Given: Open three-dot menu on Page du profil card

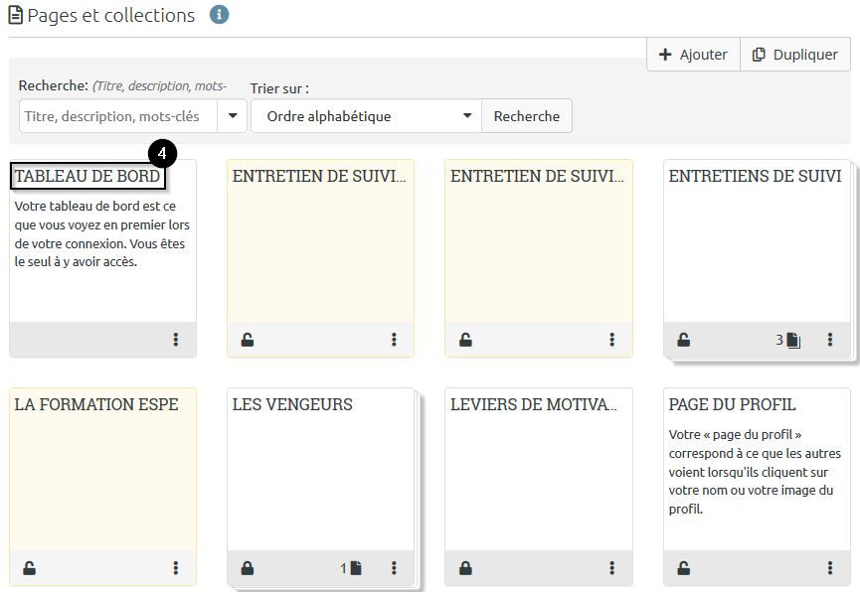Looking at the screenshot, I should (x=830, y=568).
